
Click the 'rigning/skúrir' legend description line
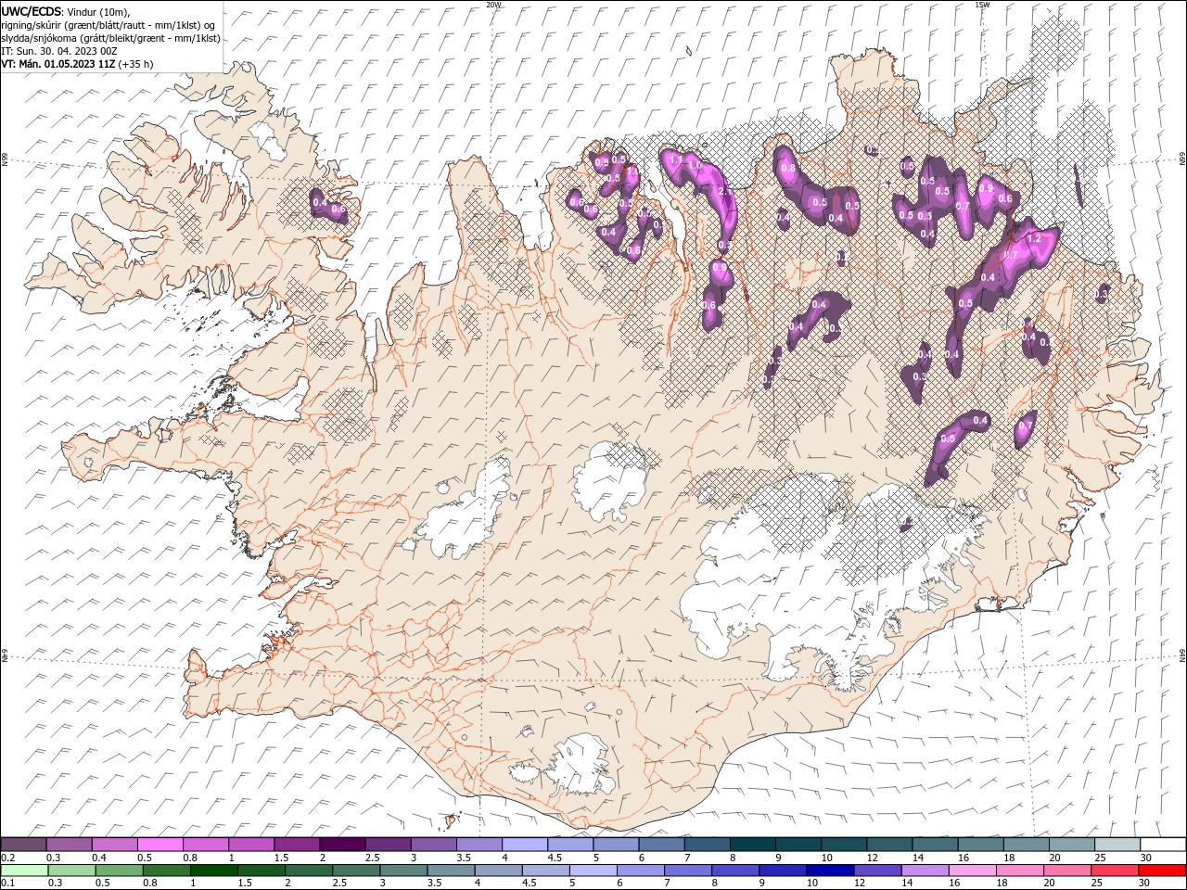pyautogui.click(x=108, y=25)
